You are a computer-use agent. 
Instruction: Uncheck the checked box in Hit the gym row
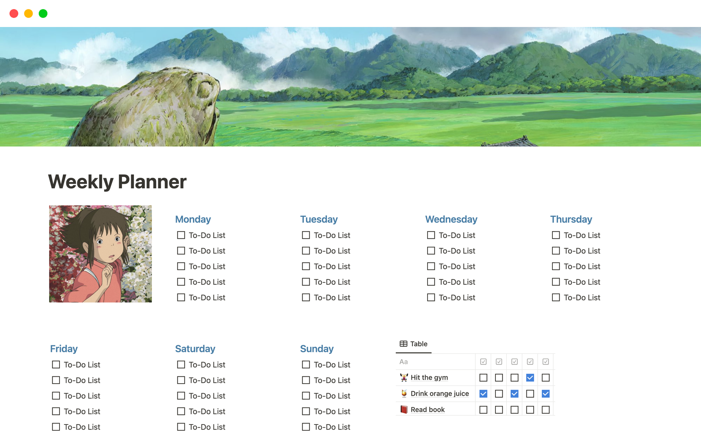(x=530, y=378)
